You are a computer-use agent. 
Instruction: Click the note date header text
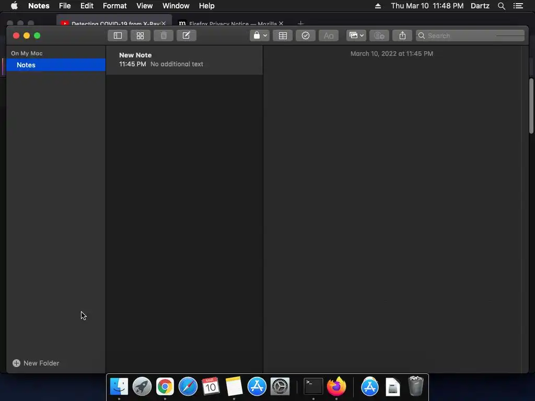[x=392, y=54]
